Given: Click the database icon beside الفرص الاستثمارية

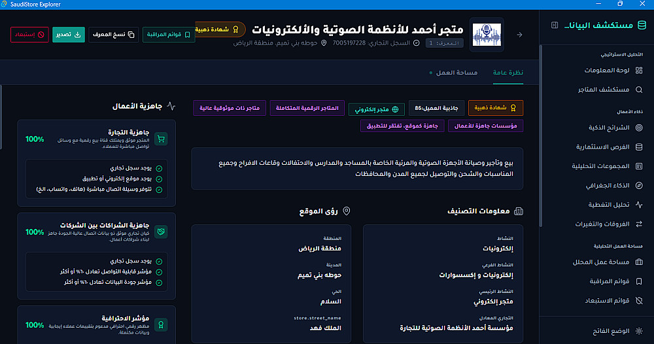Looking at the screenshot, I should (x=639, y=146).
